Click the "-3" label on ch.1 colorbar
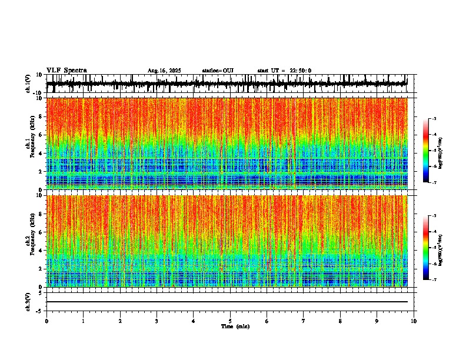Viewport: 466px width, 360px height. click(x=434, y=118)
